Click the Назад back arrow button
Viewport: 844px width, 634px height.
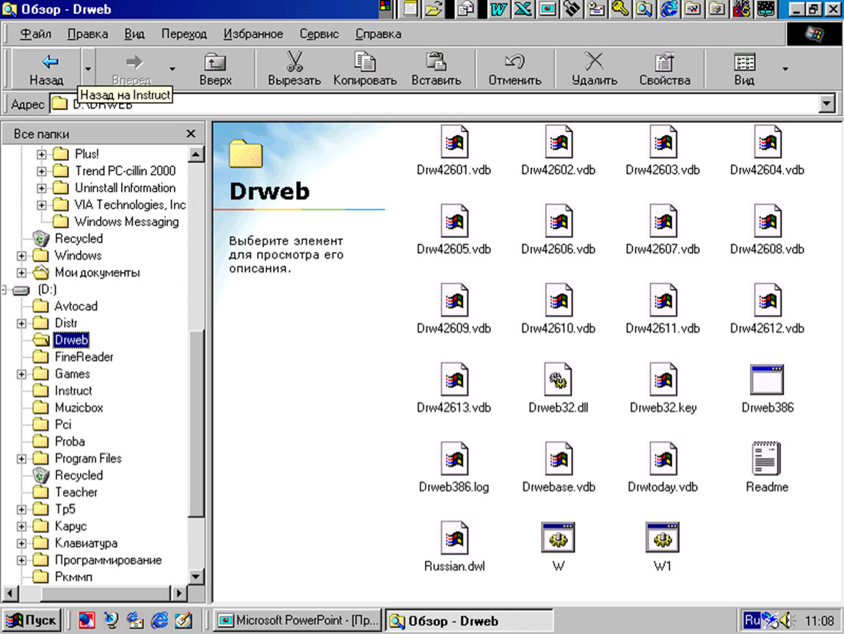click(47, 68)
